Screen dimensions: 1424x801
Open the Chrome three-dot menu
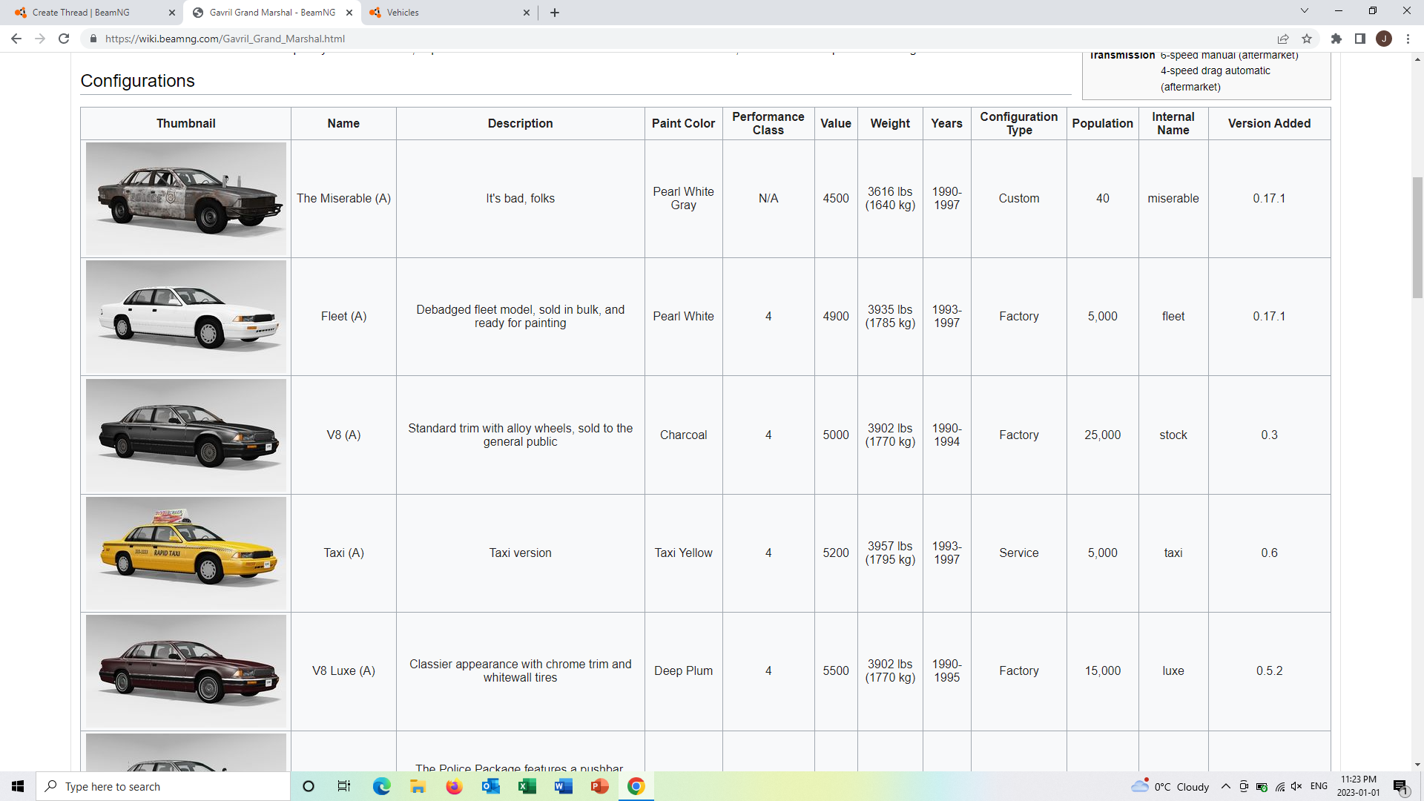[x=1408, y=39]
